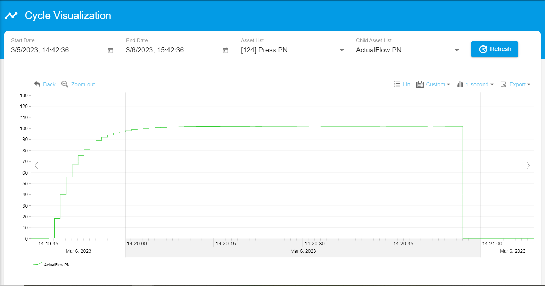Click the Lin scale list icon
Image resolution: width=545 pixels, height=286 pixels.
397,84
